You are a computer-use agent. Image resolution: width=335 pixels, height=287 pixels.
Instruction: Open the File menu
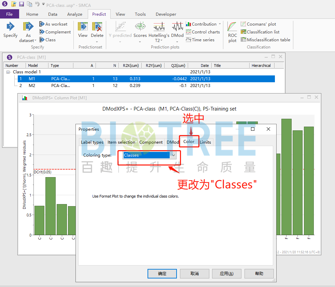10,14
